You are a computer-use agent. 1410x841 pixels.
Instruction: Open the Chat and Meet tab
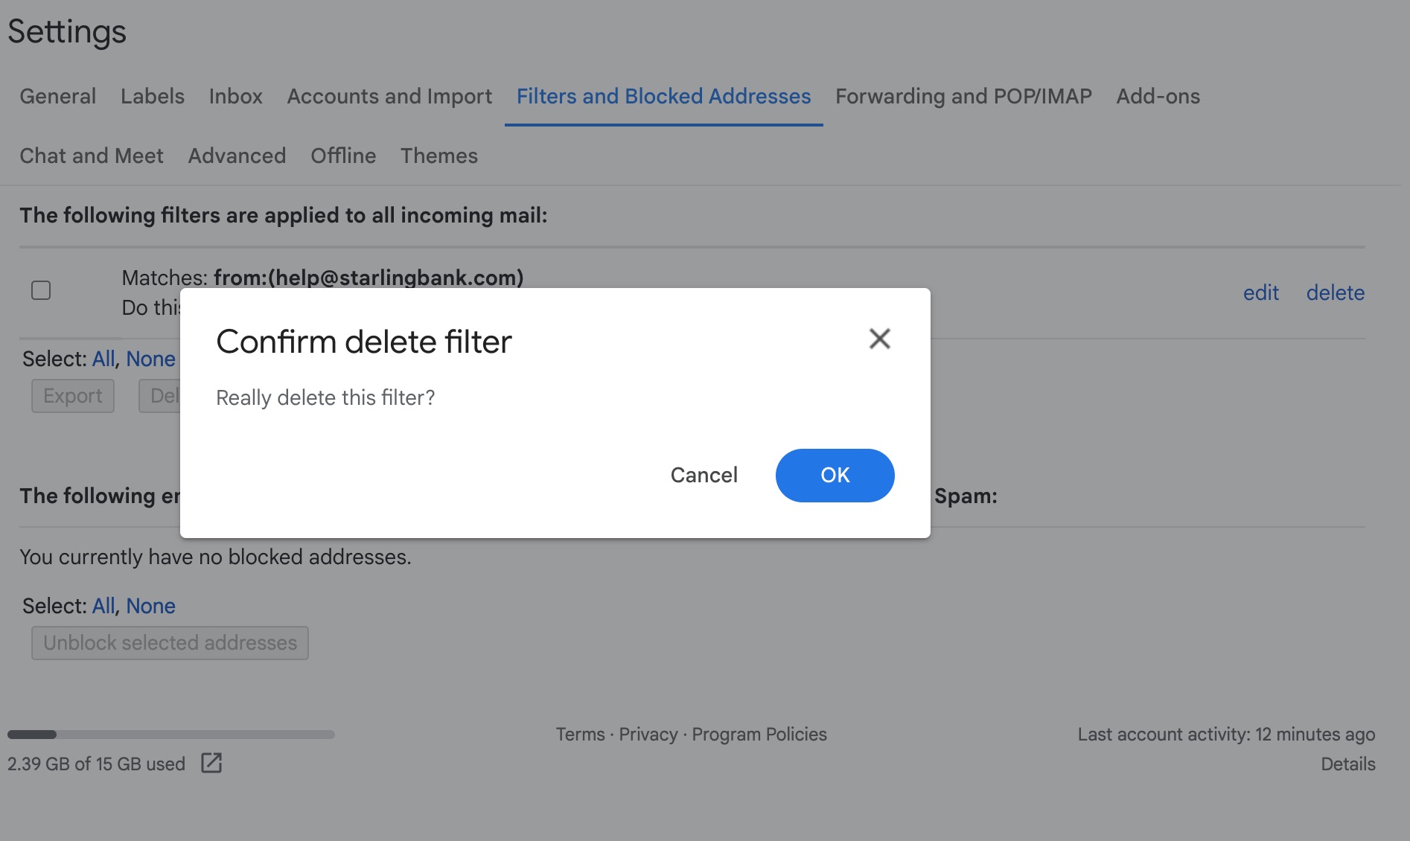(x=92, y=156)
